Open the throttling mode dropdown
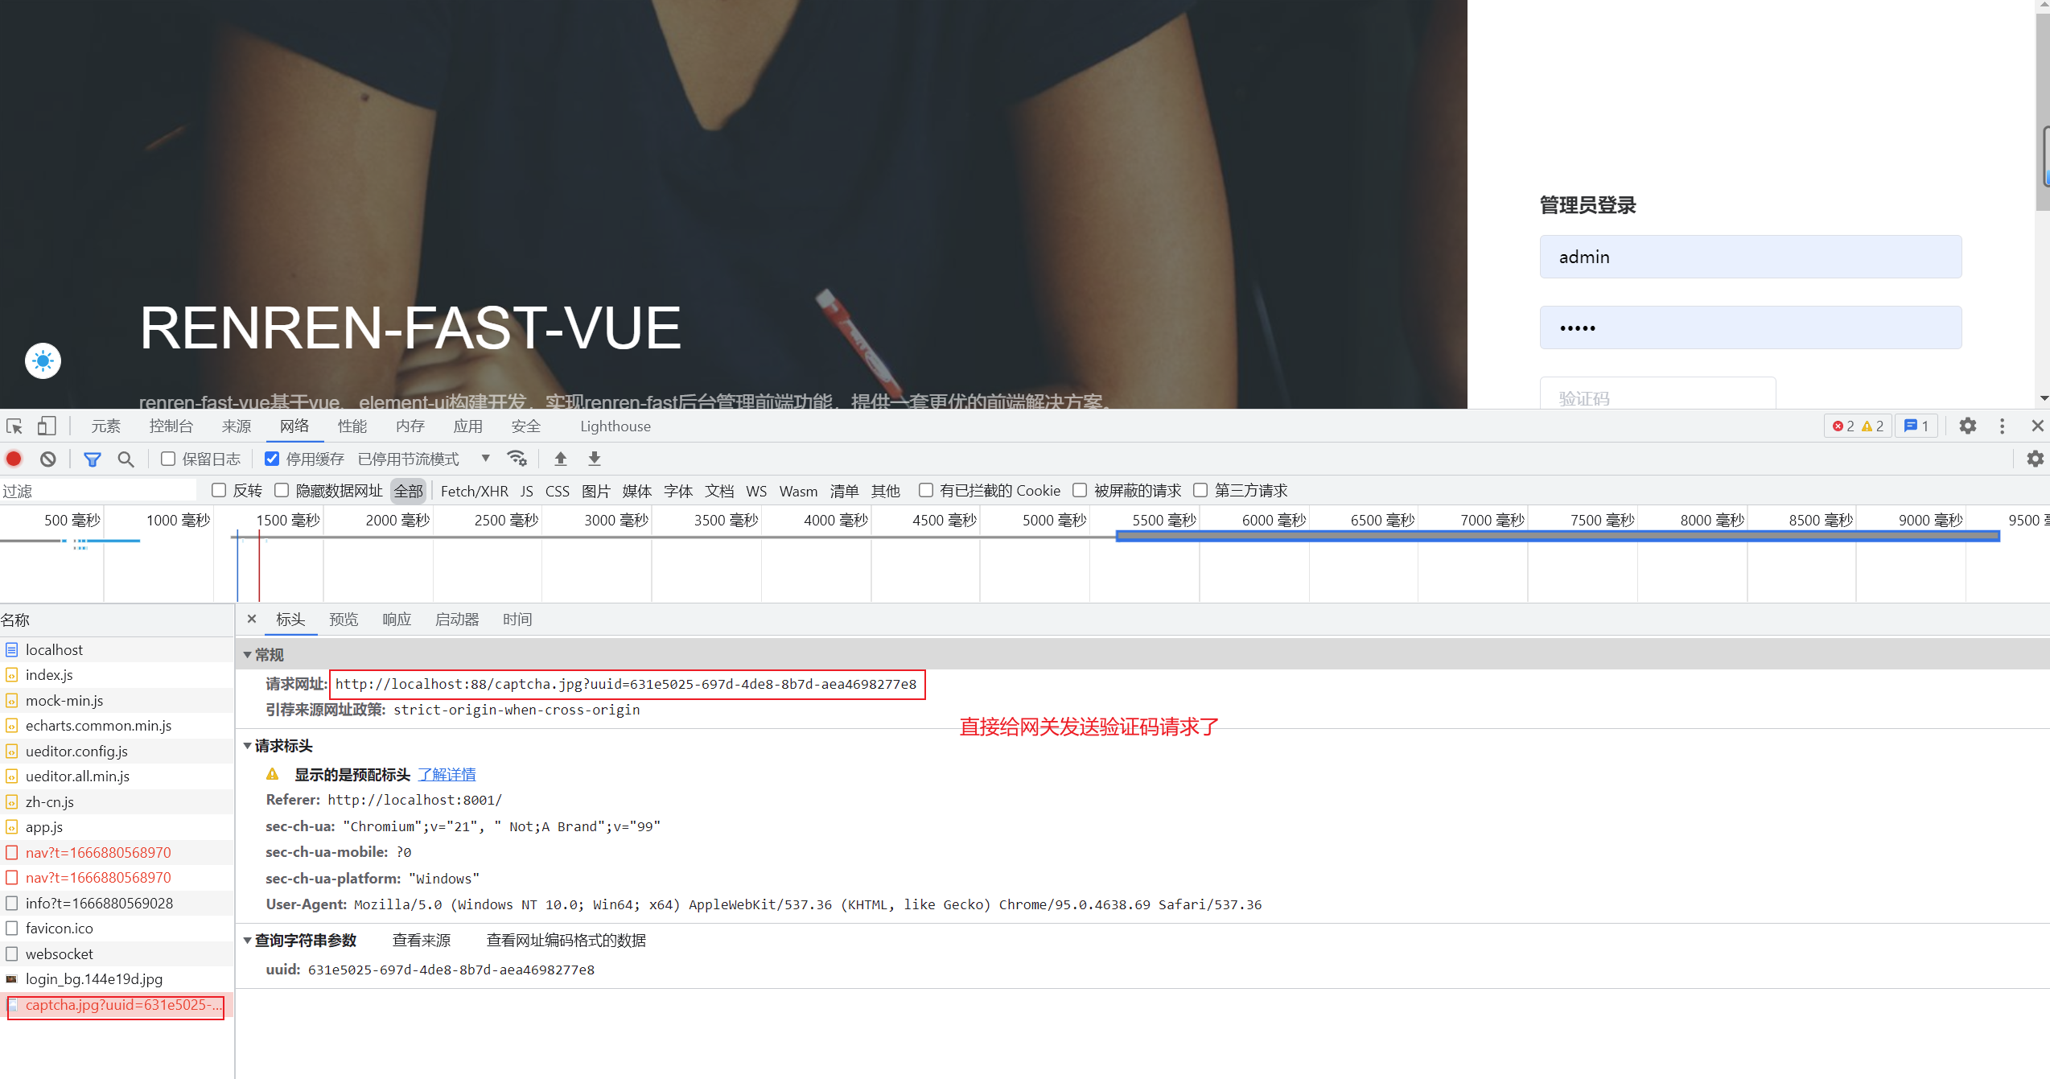 pyautogui.click(x=424, y=459)
